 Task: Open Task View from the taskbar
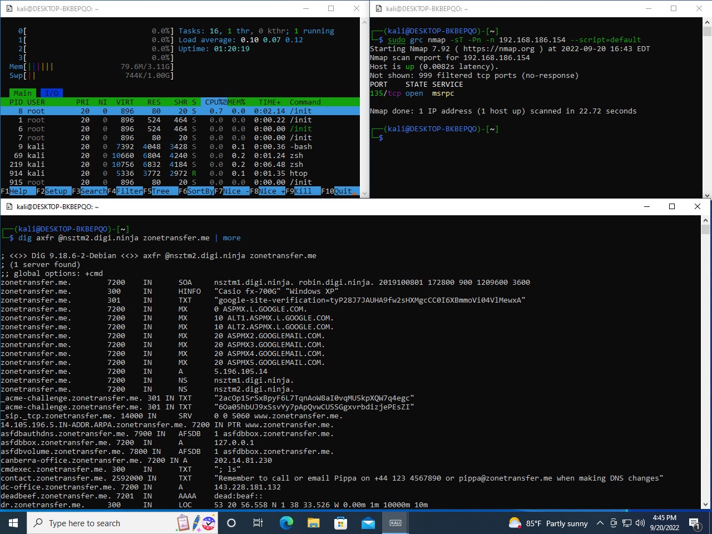pos(258,523)
